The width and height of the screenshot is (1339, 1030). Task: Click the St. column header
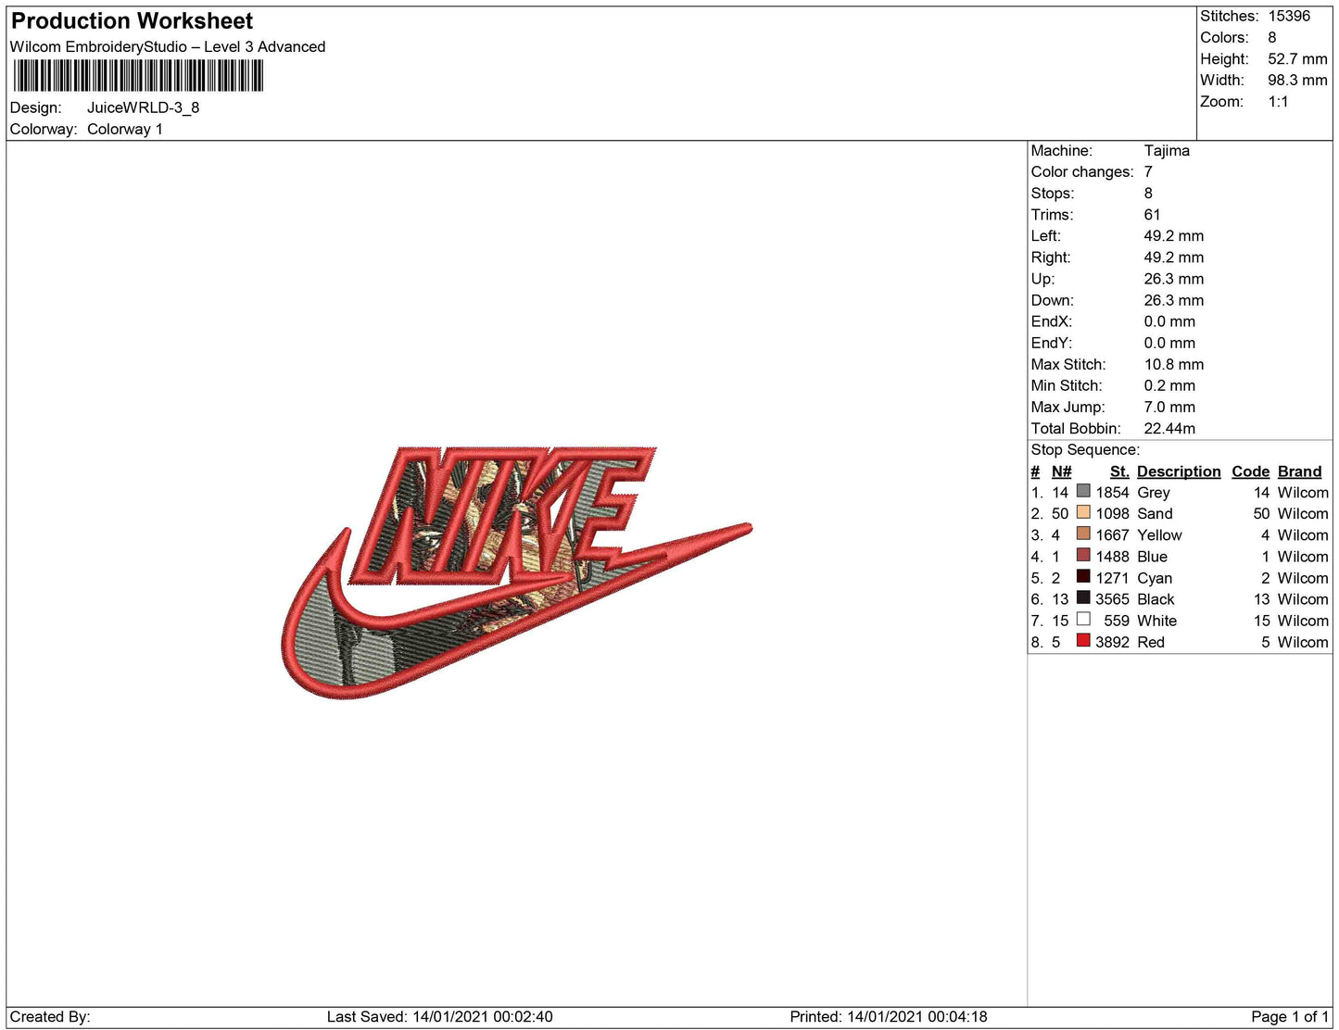(x=1118, y=471)
